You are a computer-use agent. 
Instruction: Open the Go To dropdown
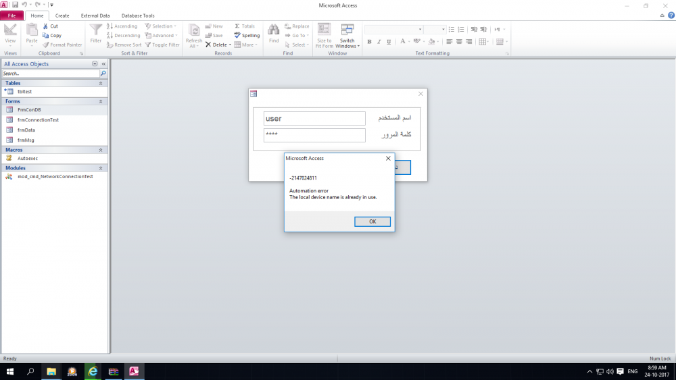pyautogui.click(x=297, y=35)
